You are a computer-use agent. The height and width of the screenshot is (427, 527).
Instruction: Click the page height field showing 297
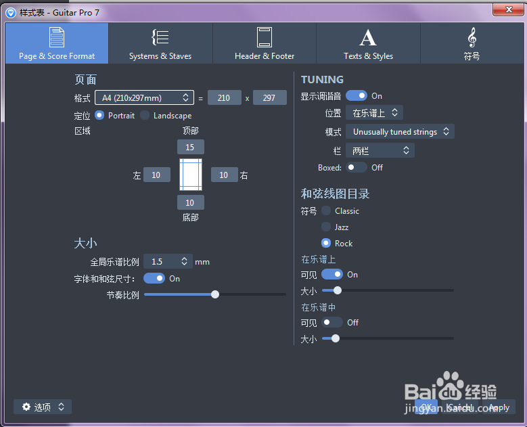[269, 98]
